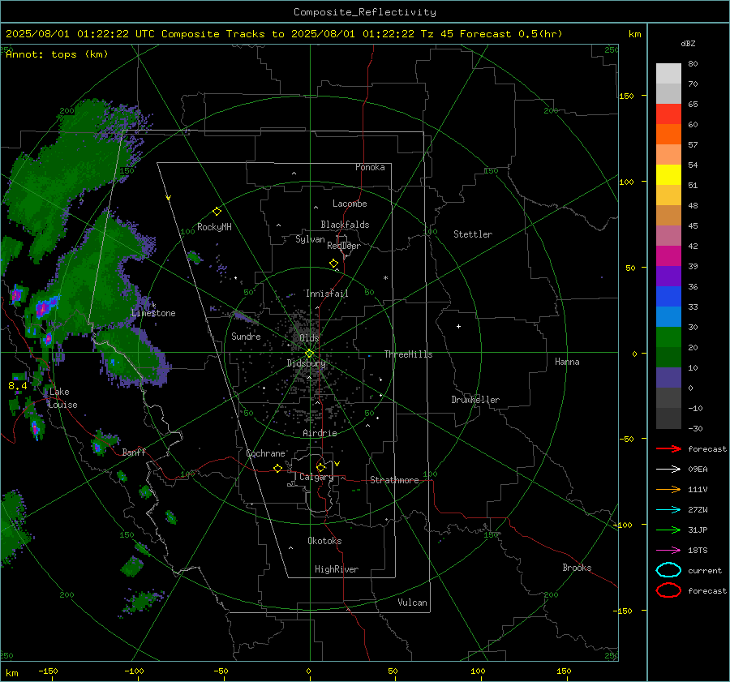This screenshot has height=682, width=730.
Task: Click the Okotoks label
Action: (324, 541)
